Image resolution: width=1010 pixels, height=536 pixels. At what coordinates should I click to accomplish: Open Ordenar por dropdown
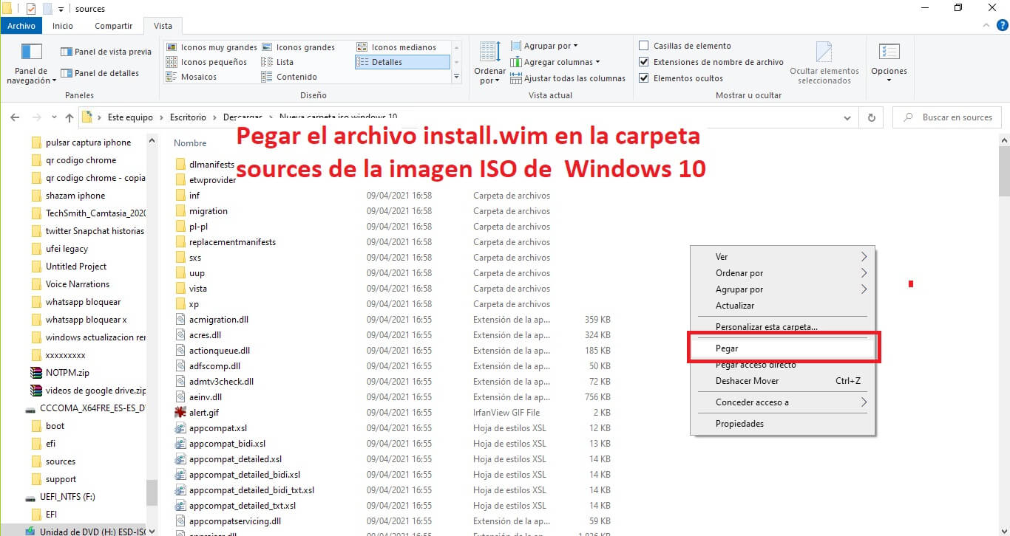489,64
